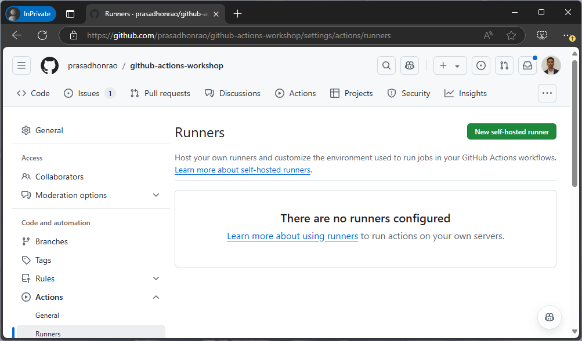This screenshot has height=341, width=582.
Task: Click the Issues count badge 1
Action: 110,94
